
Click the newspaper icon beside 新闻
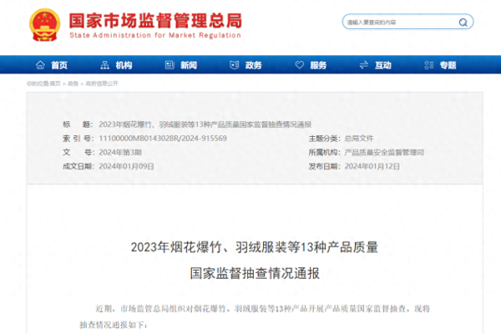click(x=170, y=65)
